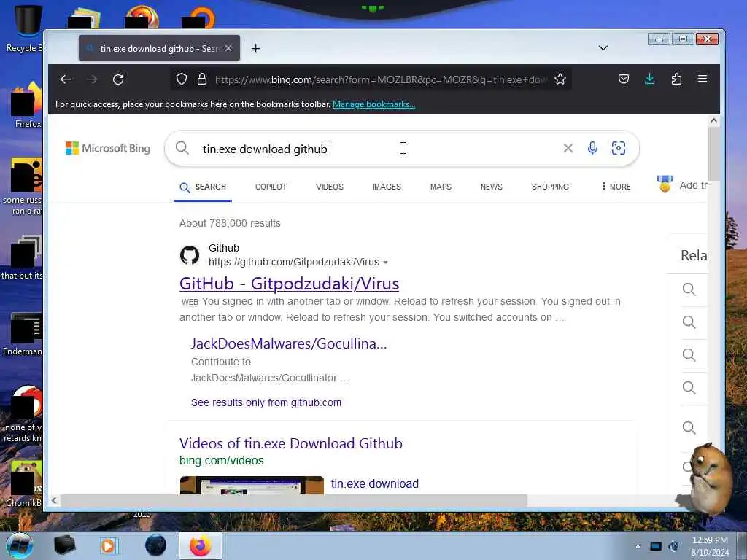Switch to the SHOPPING tab
This screenshot has width=747, height=560.
tap(550, 187)
